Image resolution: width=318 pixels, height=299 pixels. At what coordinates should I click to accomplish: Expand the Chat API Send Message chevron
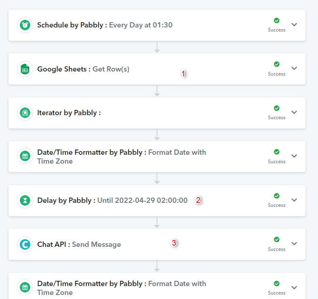pyautogui.click(x=294, y=244)
